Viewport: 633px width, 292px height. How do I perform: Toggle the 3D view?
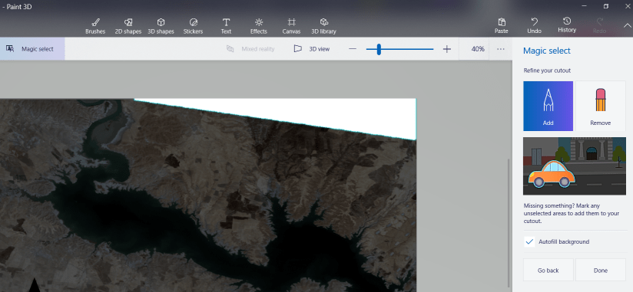[312, 49]
